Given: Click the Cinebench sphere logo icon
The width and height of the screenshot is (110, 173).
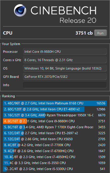Looking at the screenshot, I should tap(20, 10).
